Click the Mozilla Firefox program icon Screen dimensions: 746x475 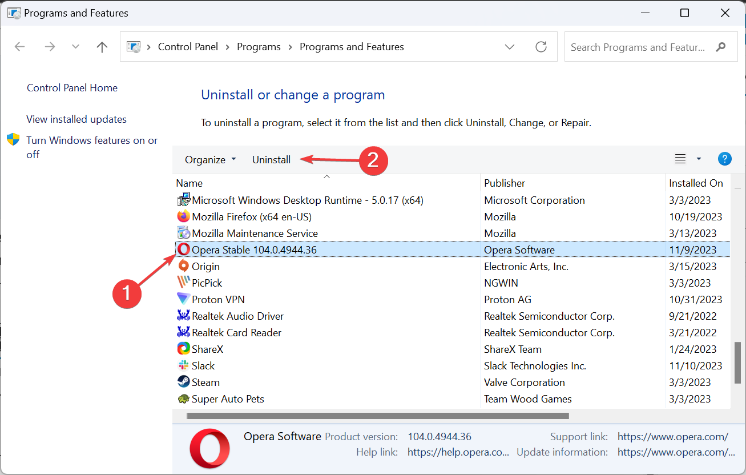pos(183,217)
